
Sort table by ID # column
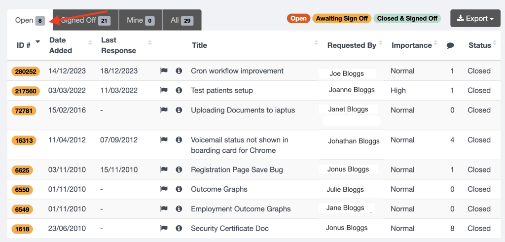pos(28,45)
